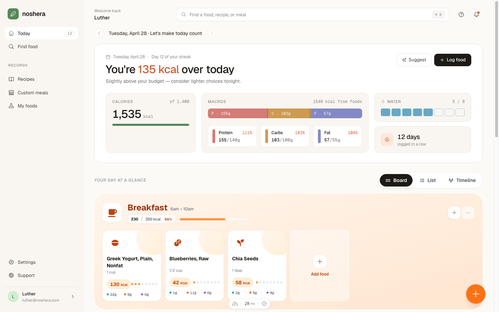Open My foods in sidebar

coord(41,106)
